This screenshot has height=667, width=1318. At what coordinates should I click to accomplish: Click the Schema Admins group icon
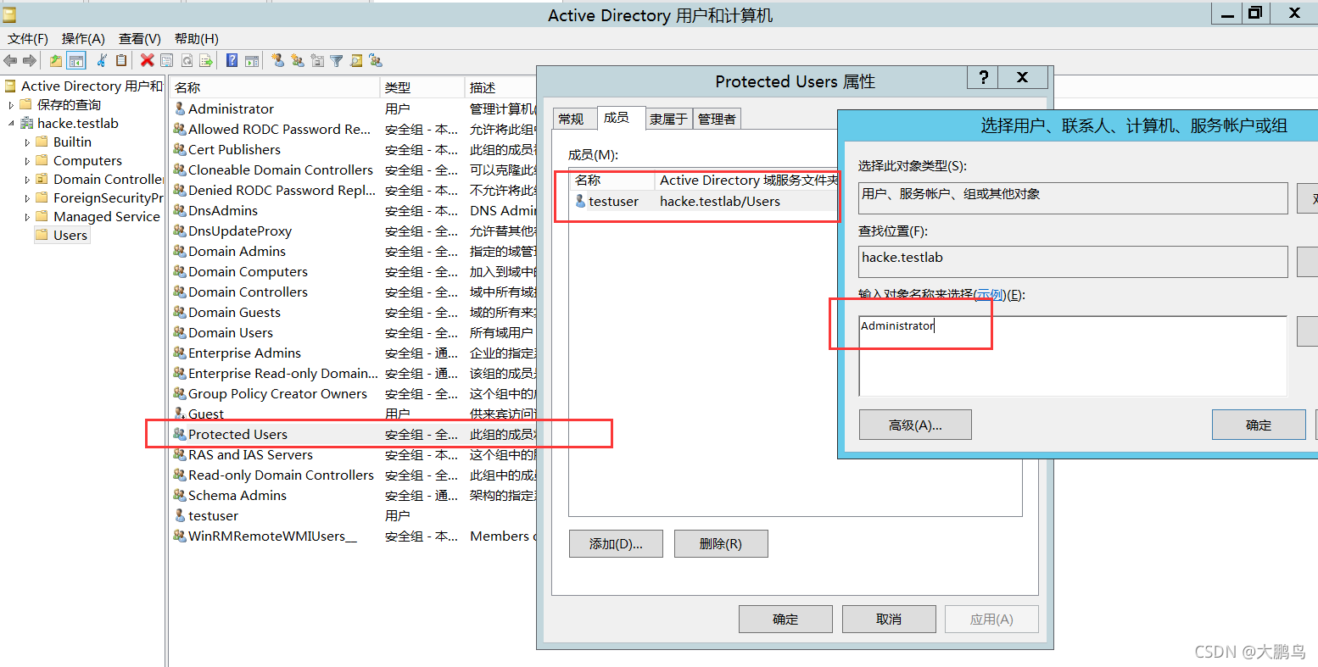(180, 495)
